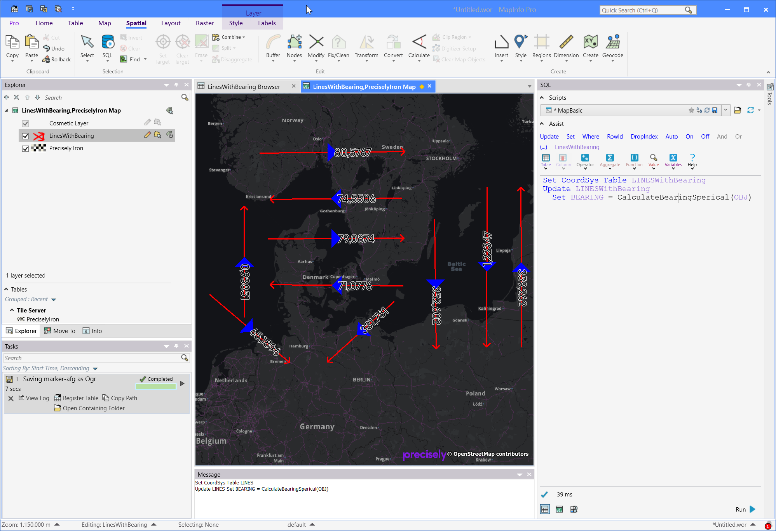Click the Copy icon
Image resolution: width=776 pixels, height=531 pixels.
click(12, 42)
